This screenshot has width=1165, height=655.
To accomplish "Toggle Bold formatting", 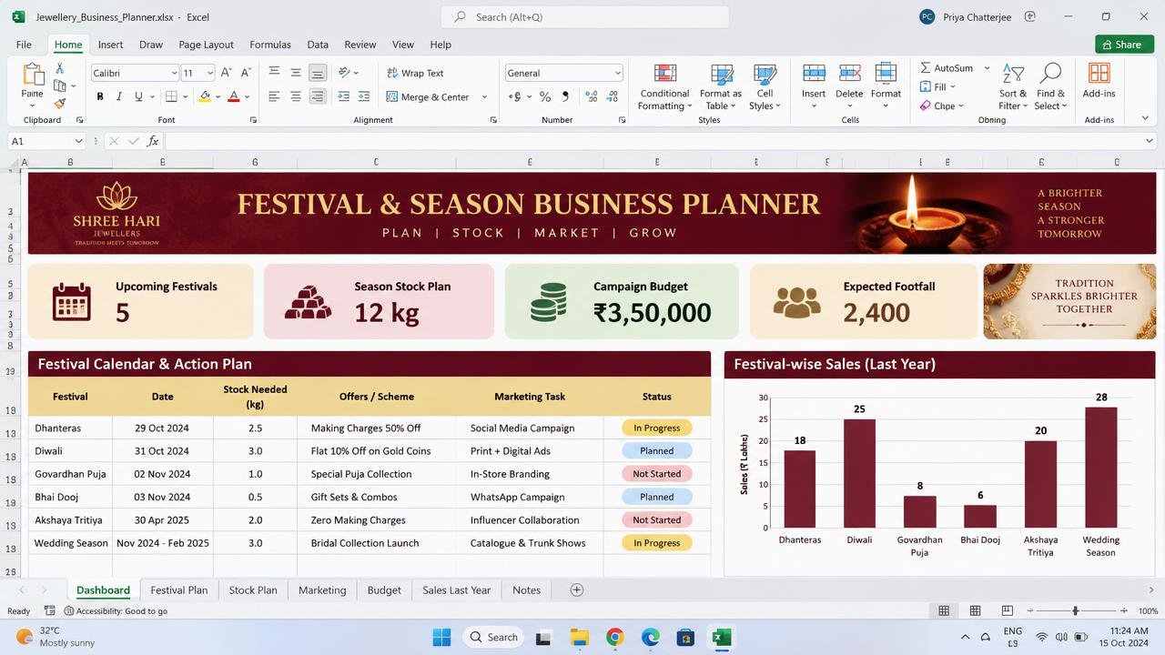I will [100, 96].
